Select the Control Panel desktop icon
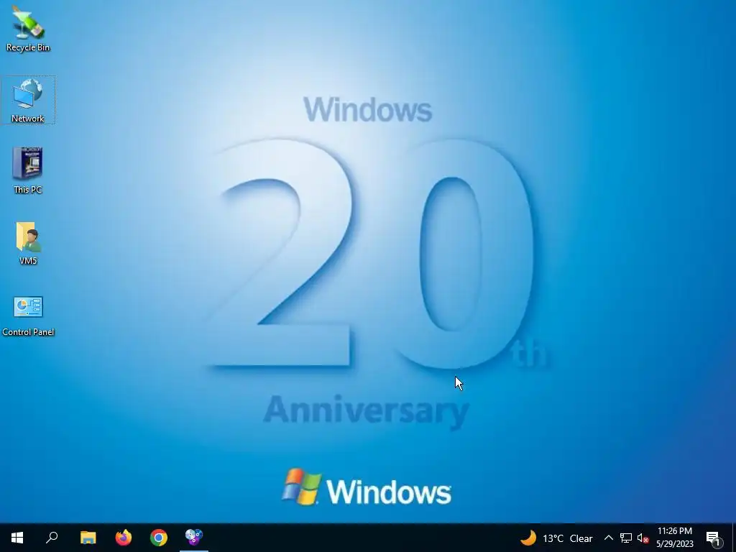The image size is (736, 552). coord(28,316)
